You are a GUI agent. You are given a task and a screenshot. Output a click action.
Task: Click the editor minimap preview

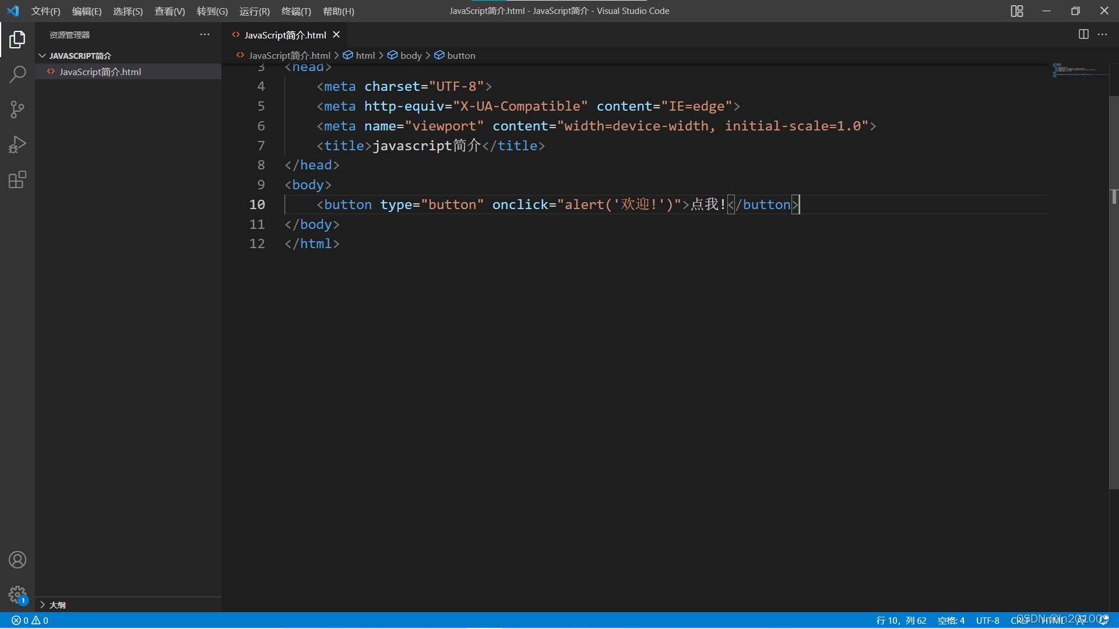point(1079,70)
